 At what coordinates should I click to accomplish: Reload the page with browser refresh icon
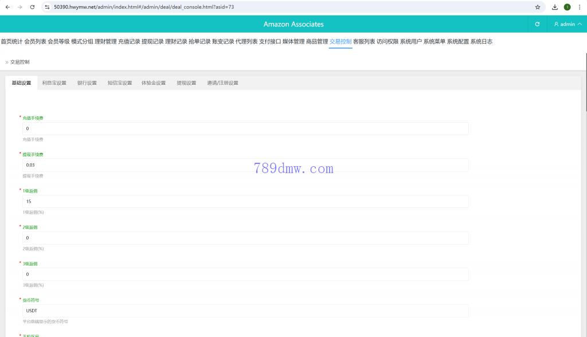(32, 7)
